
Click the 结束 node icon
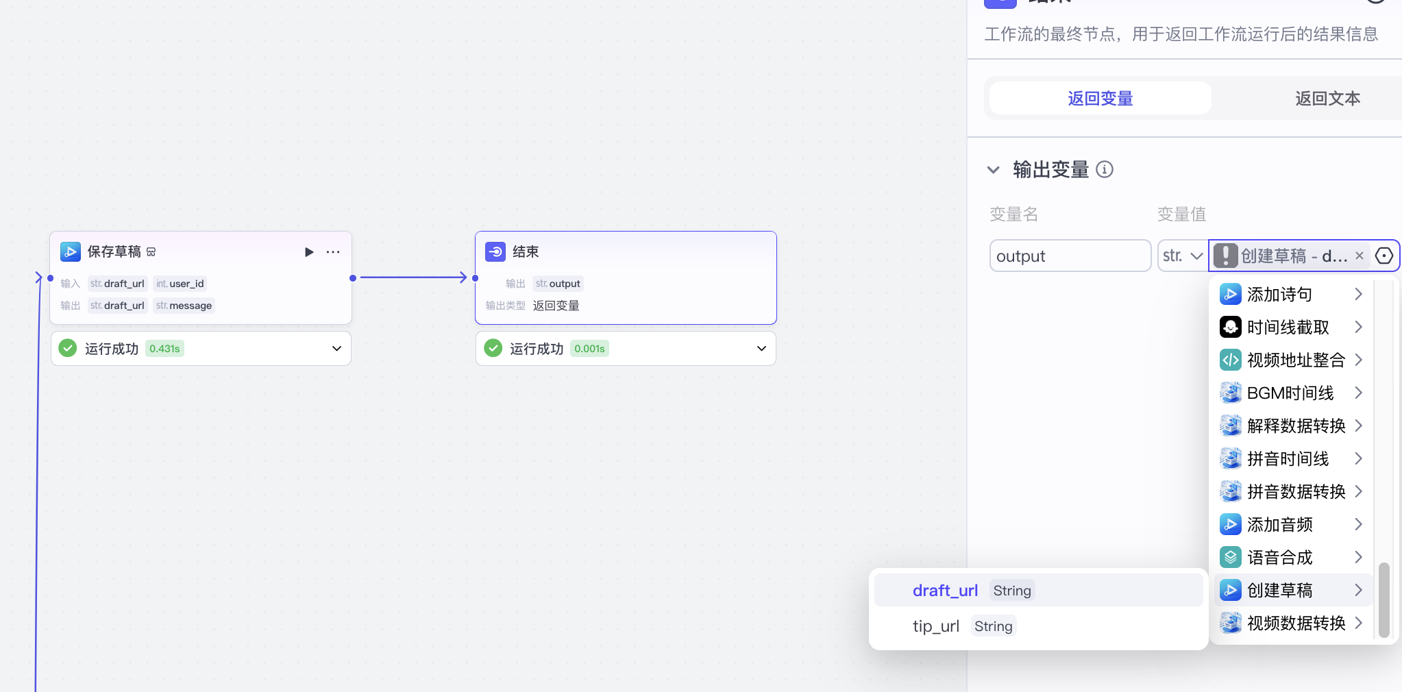coord(495,252)
